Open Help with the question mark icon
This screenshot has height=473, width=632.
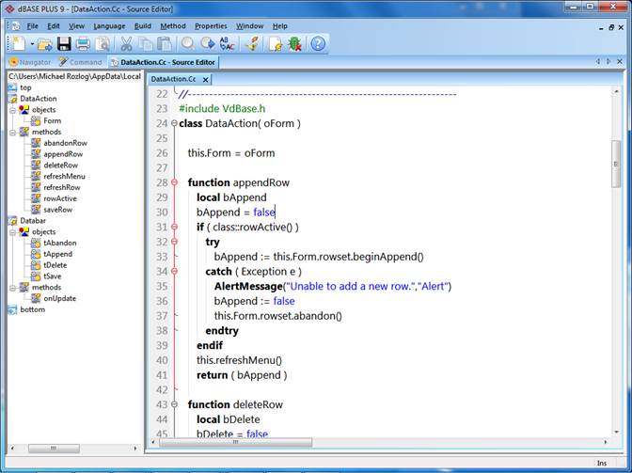[x=319, y=44]
